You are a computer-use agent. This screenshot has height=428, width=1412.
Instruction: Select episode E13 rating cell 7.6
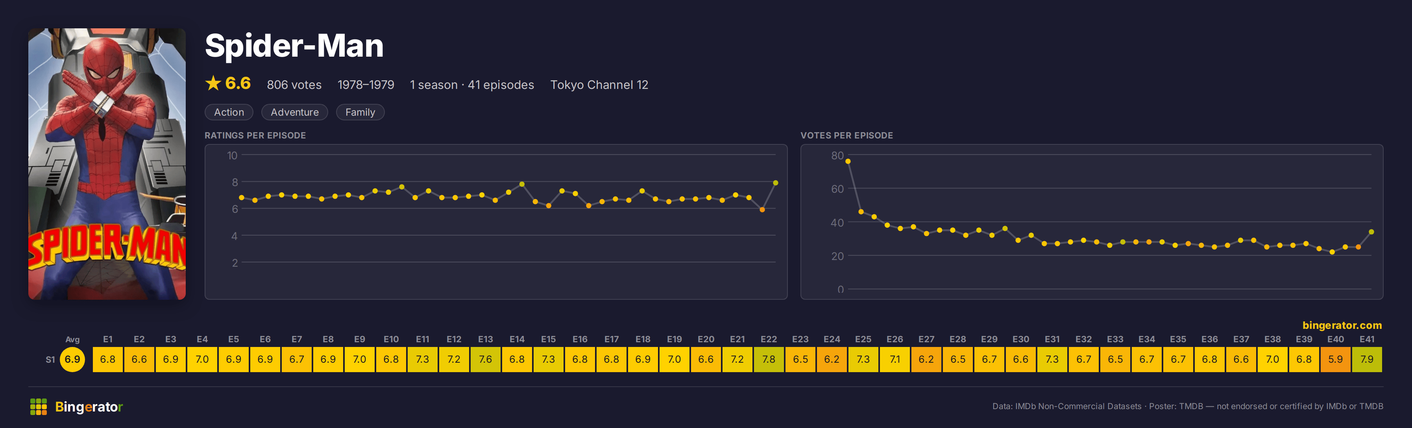486,360
